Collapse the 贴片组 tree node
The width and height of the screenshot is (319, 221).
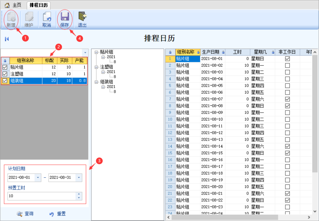click(96, 52)
